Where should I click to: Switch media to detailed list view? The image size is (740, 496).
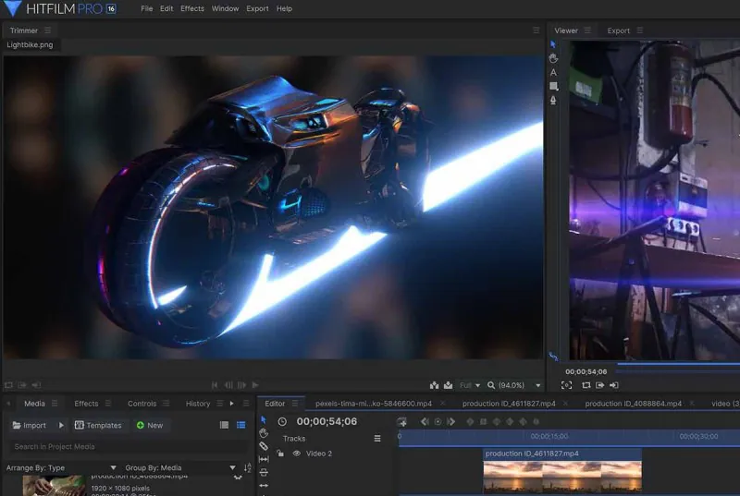pos(241,426)
